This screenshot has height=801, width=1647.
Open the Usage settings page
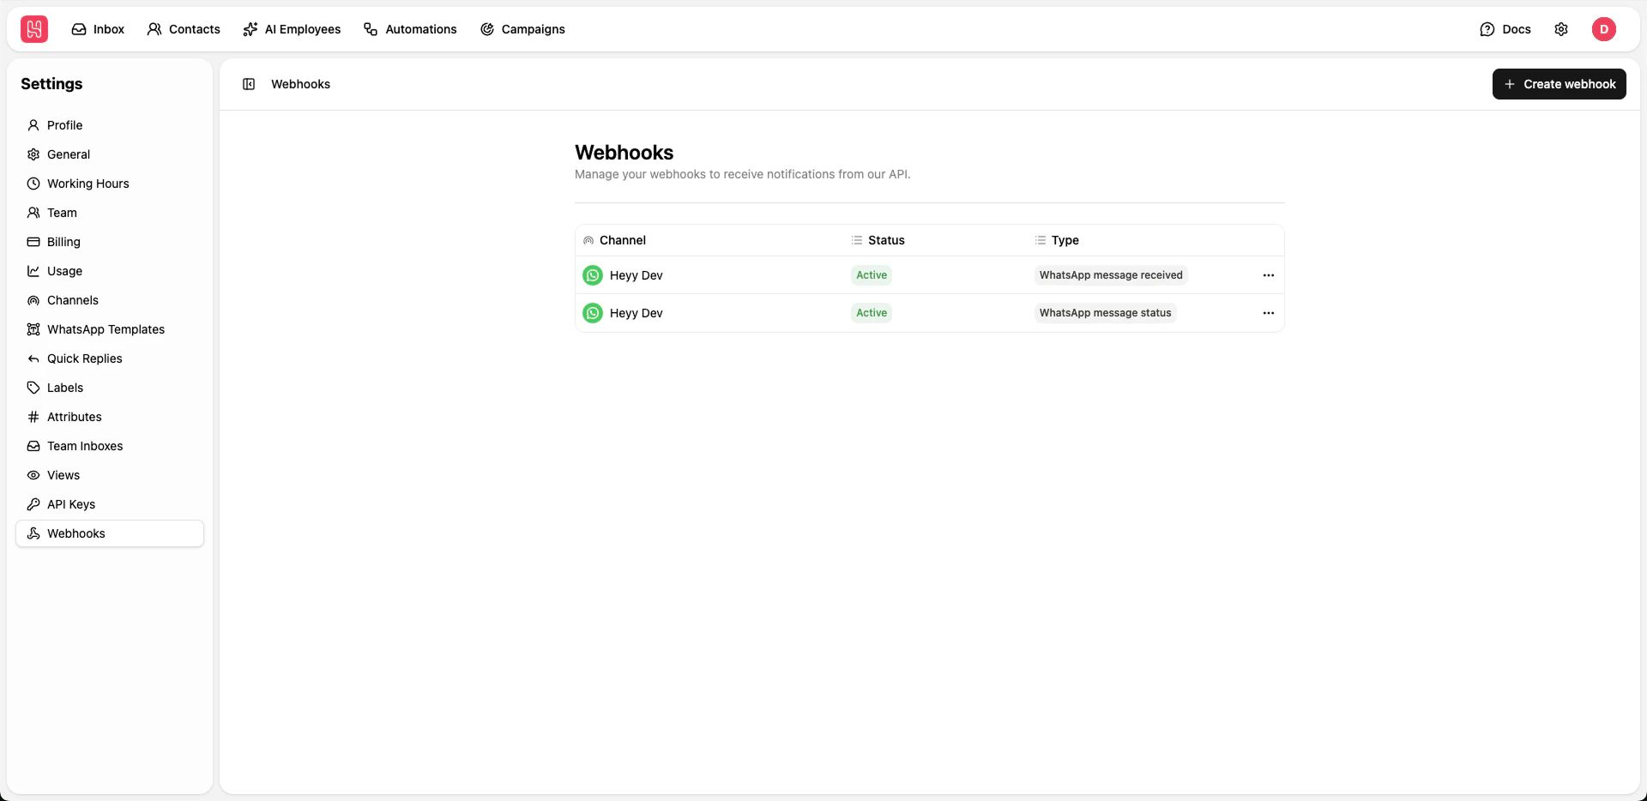110,271
